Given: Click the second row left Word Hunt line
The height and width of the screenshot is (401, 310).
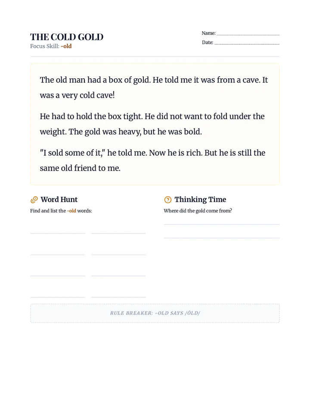Looking at the screenshot, I should [58, 254].
